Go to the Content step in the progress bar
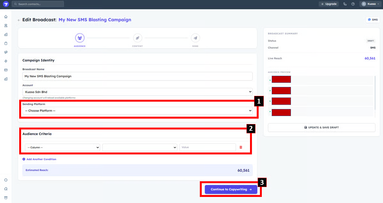 click(x=137, y=38)
